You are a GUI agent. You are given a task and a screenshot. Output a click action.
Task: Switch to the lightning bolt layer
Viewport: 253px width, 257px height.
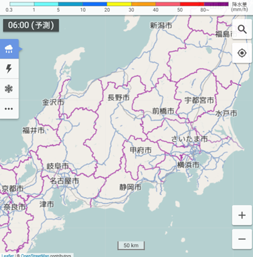[9, 69]
